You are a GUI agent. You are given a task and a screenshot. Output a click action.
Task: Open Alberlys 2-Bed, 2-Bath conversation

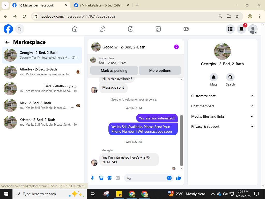point(42,72)
